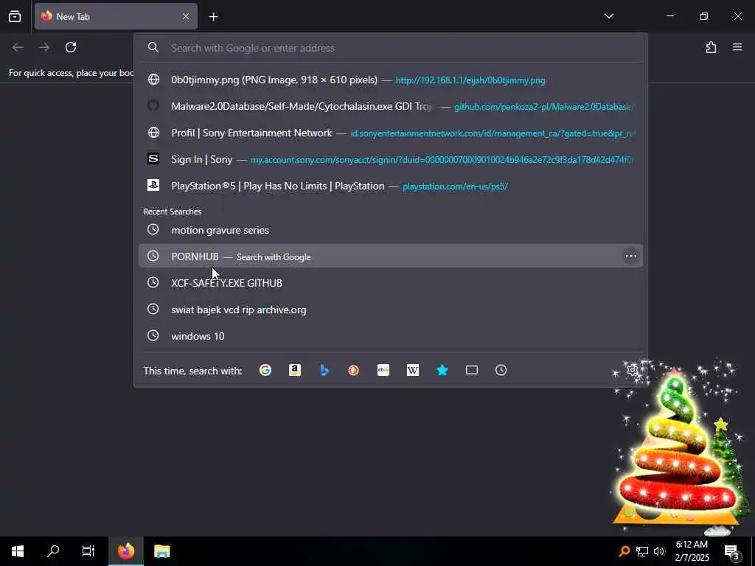Select recent search motion gravure series
Viewport: 755px width, 566px height.
pos(391,230)
